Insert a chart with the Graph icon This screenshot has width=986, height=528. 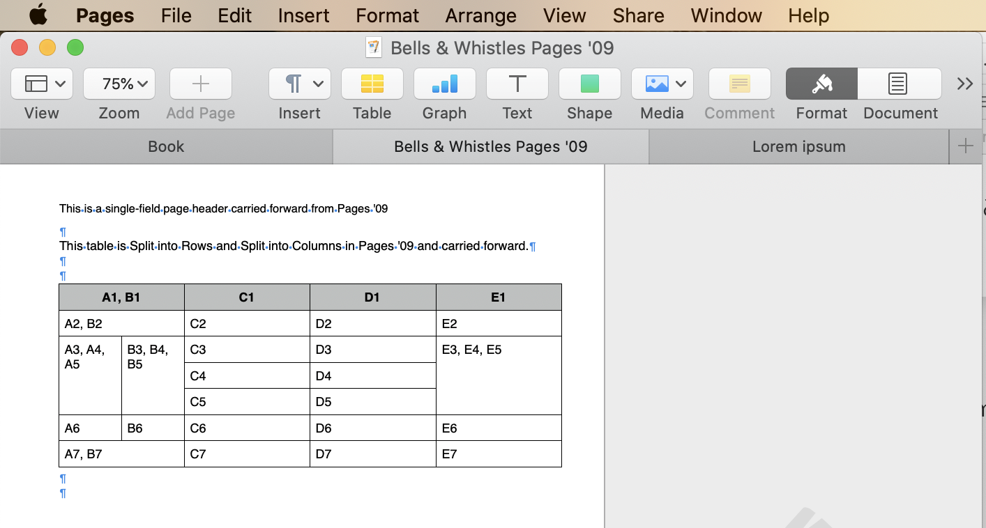[x=445, y=84]
